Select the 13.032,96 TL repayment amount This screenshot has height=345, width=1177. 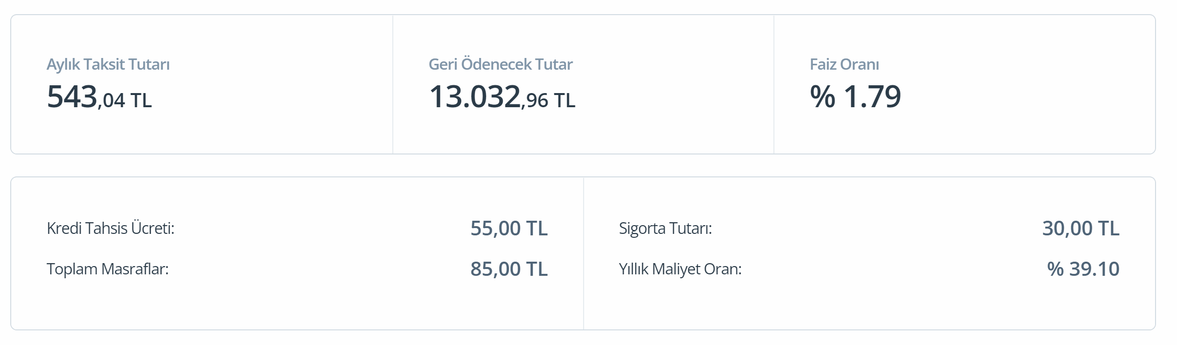pyautogui.click(x=502, y=96)
